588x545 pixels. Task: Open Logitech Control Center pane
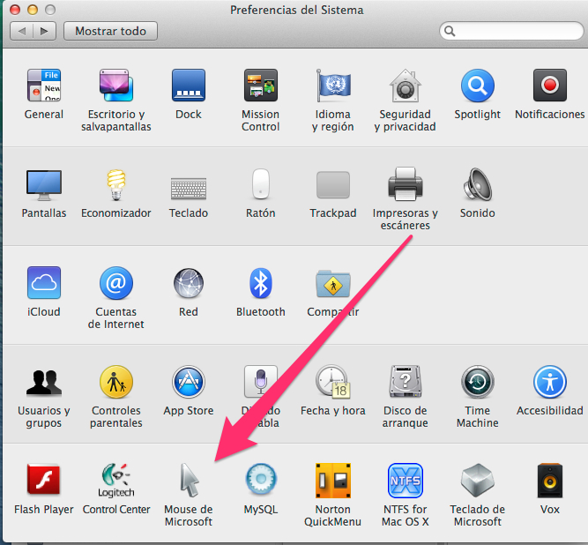(x=115, y=480)
